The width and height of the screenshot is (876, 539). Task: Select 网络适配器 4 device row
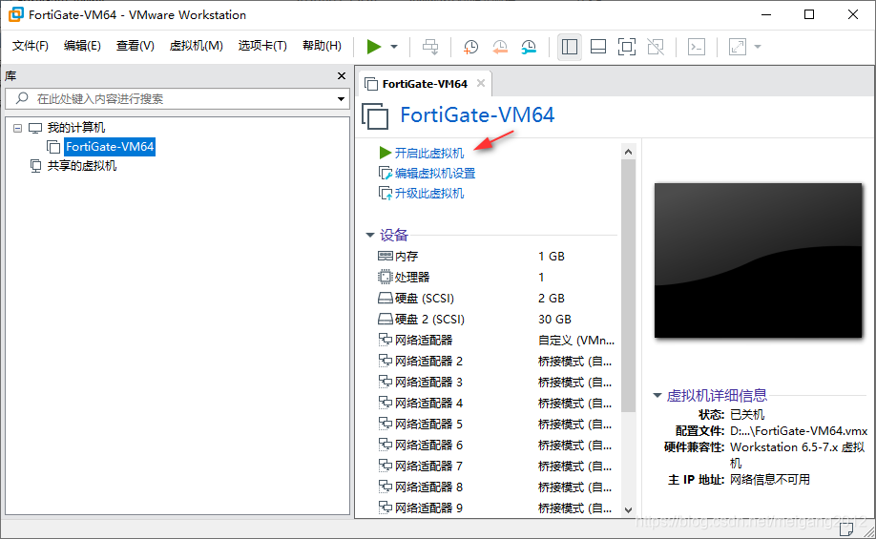tap(497, 404)
